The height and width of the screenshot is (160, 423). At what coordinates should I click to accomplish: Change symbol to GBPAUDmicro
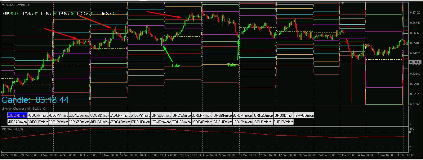(304, 115)
